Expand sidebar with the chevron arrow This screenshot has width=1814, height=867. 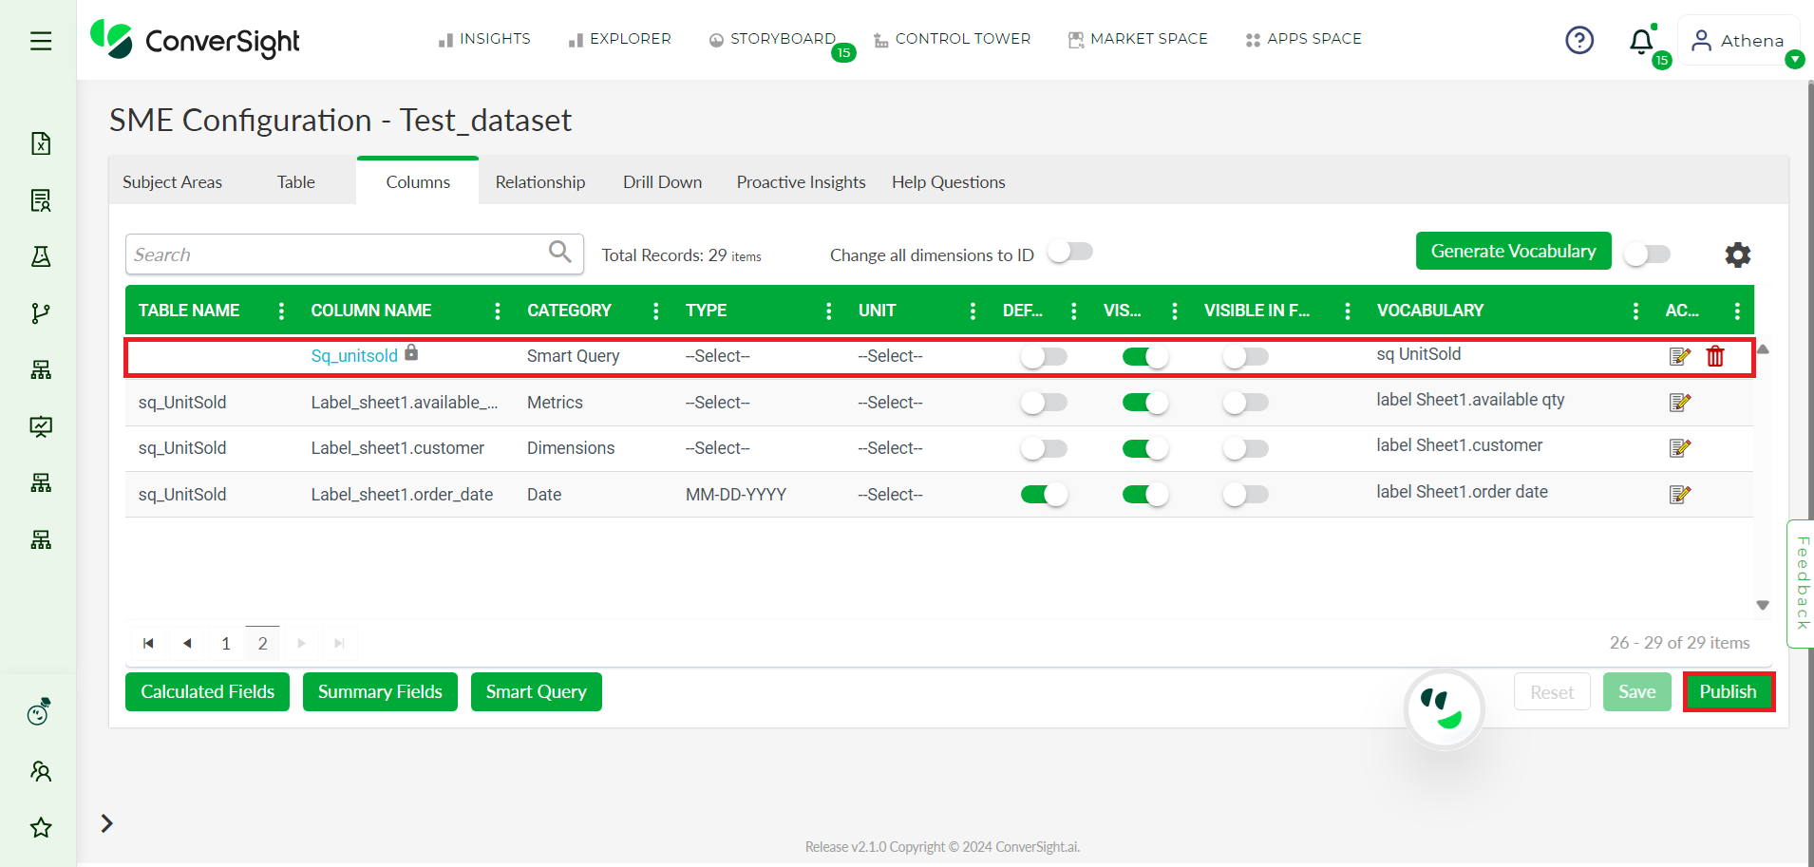pos(107,823)
